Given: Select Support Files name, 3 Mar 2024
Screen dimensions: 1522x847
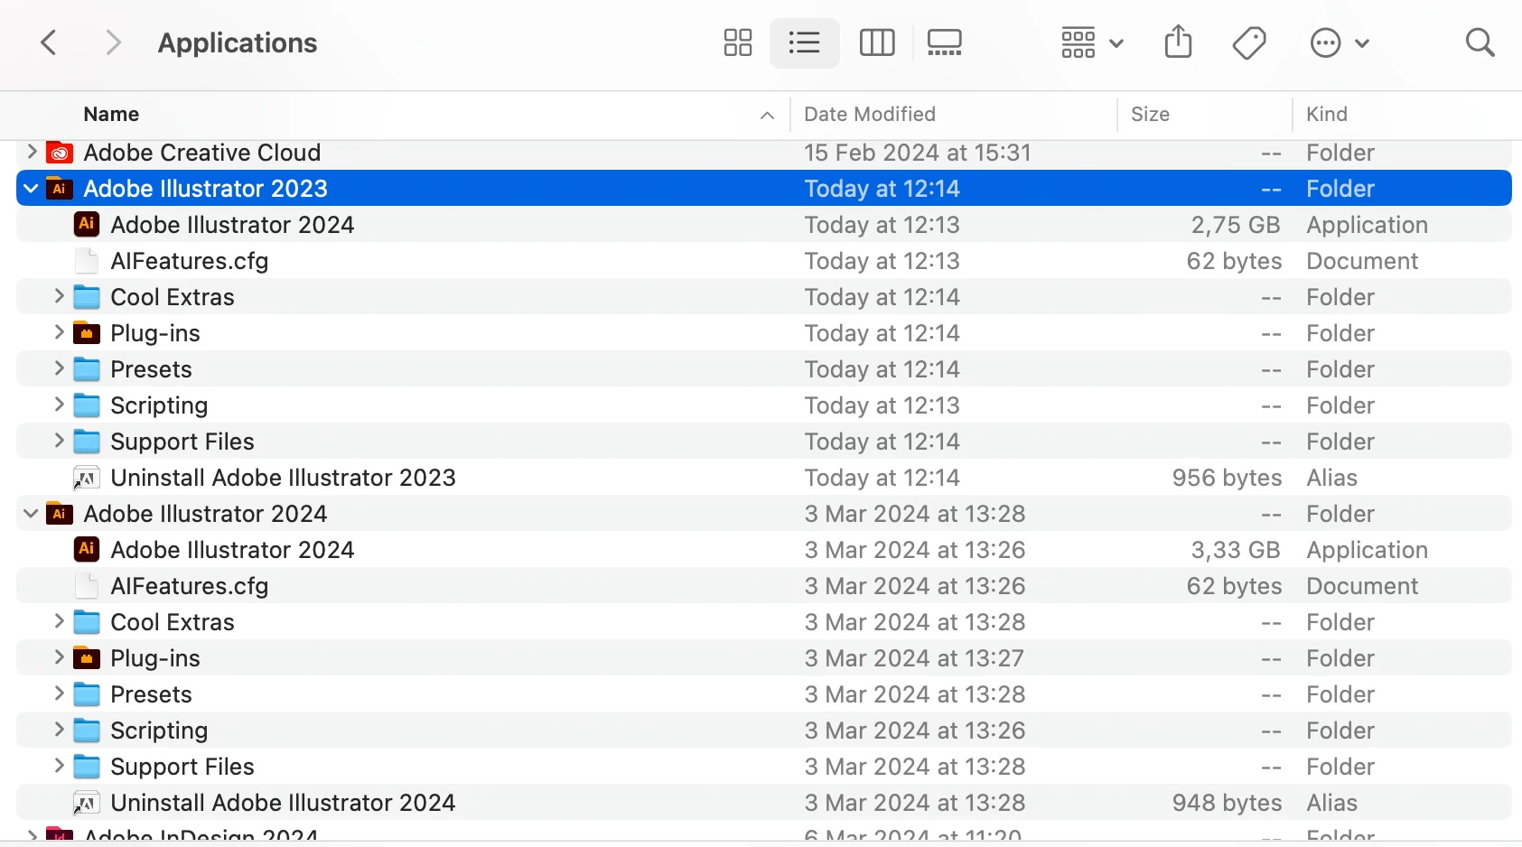Looking at the screenshot, I should (x=182, y=767).
